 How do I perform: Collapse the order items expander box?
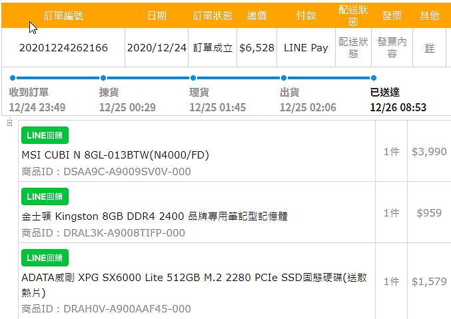[x=9, y=123]
